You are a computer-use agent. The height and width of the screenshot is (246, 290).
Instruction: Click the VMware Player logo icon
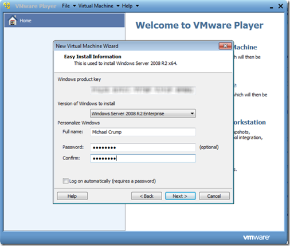click(x=7, y=6)
